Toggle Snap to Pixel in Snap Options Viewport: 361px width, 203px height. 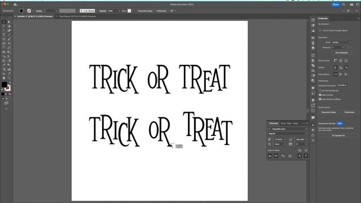[x=341, y=74]
